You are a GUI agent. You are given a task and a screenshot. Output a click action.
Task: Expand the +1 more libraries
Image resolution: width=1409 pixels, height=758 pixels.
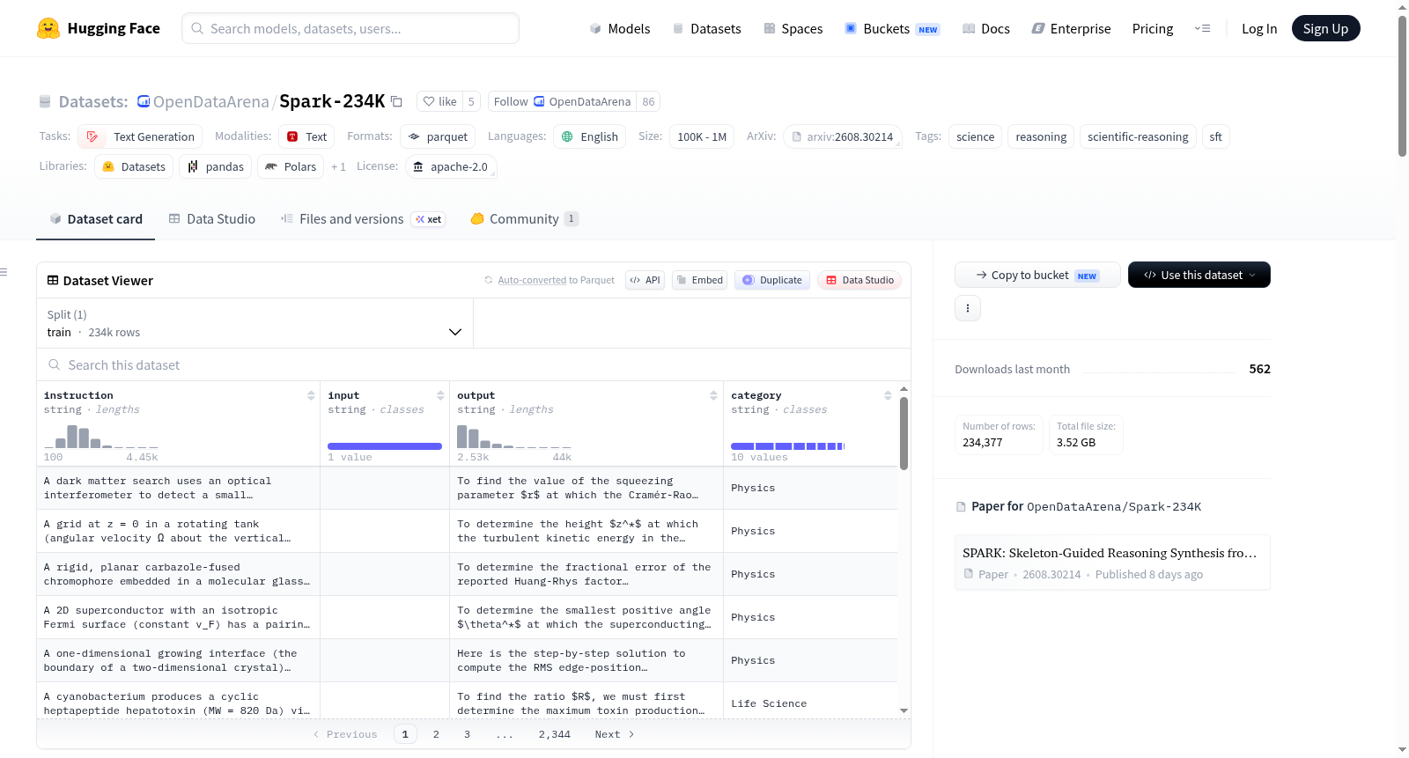click(x=338, y=166)
